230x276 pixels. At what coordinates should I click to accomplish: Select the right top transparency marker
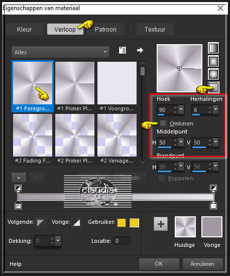click(213, 189)
